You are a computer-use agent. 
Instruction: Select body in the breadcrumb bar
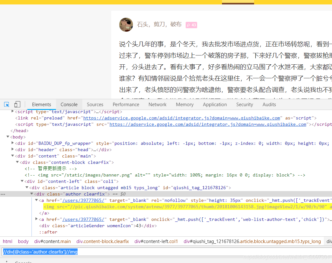point(23,241)
